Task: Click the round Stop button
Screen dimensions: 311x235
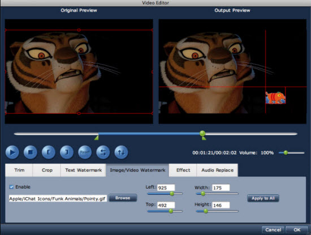Action: tap(31, 152)
